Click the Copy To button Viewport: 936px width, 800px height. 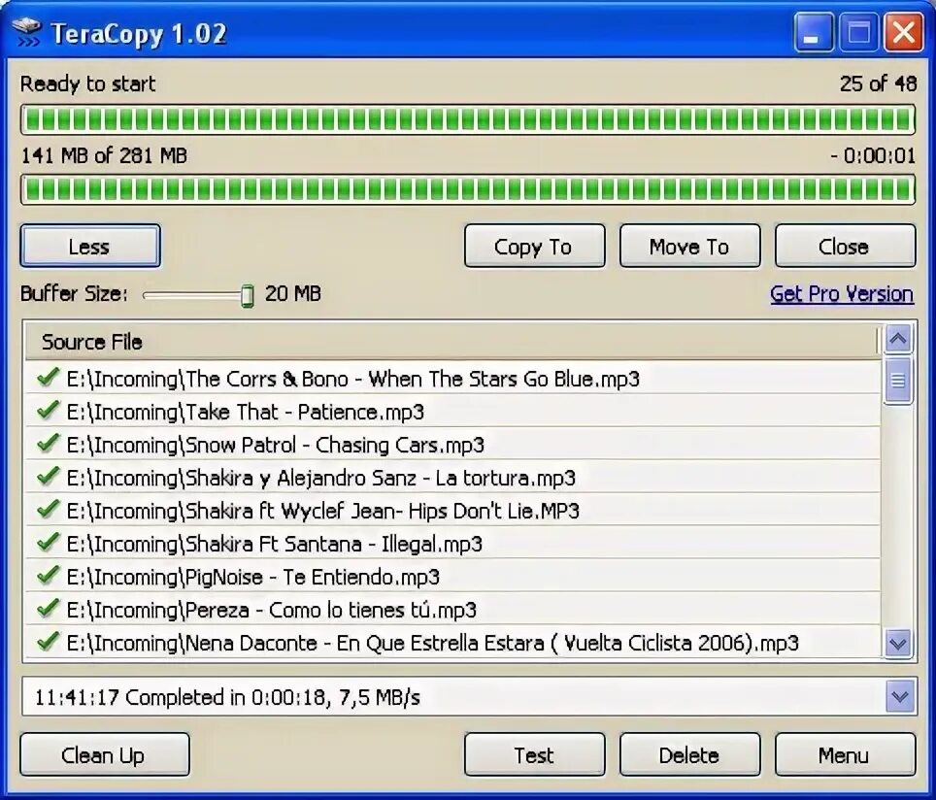point(534,246)
